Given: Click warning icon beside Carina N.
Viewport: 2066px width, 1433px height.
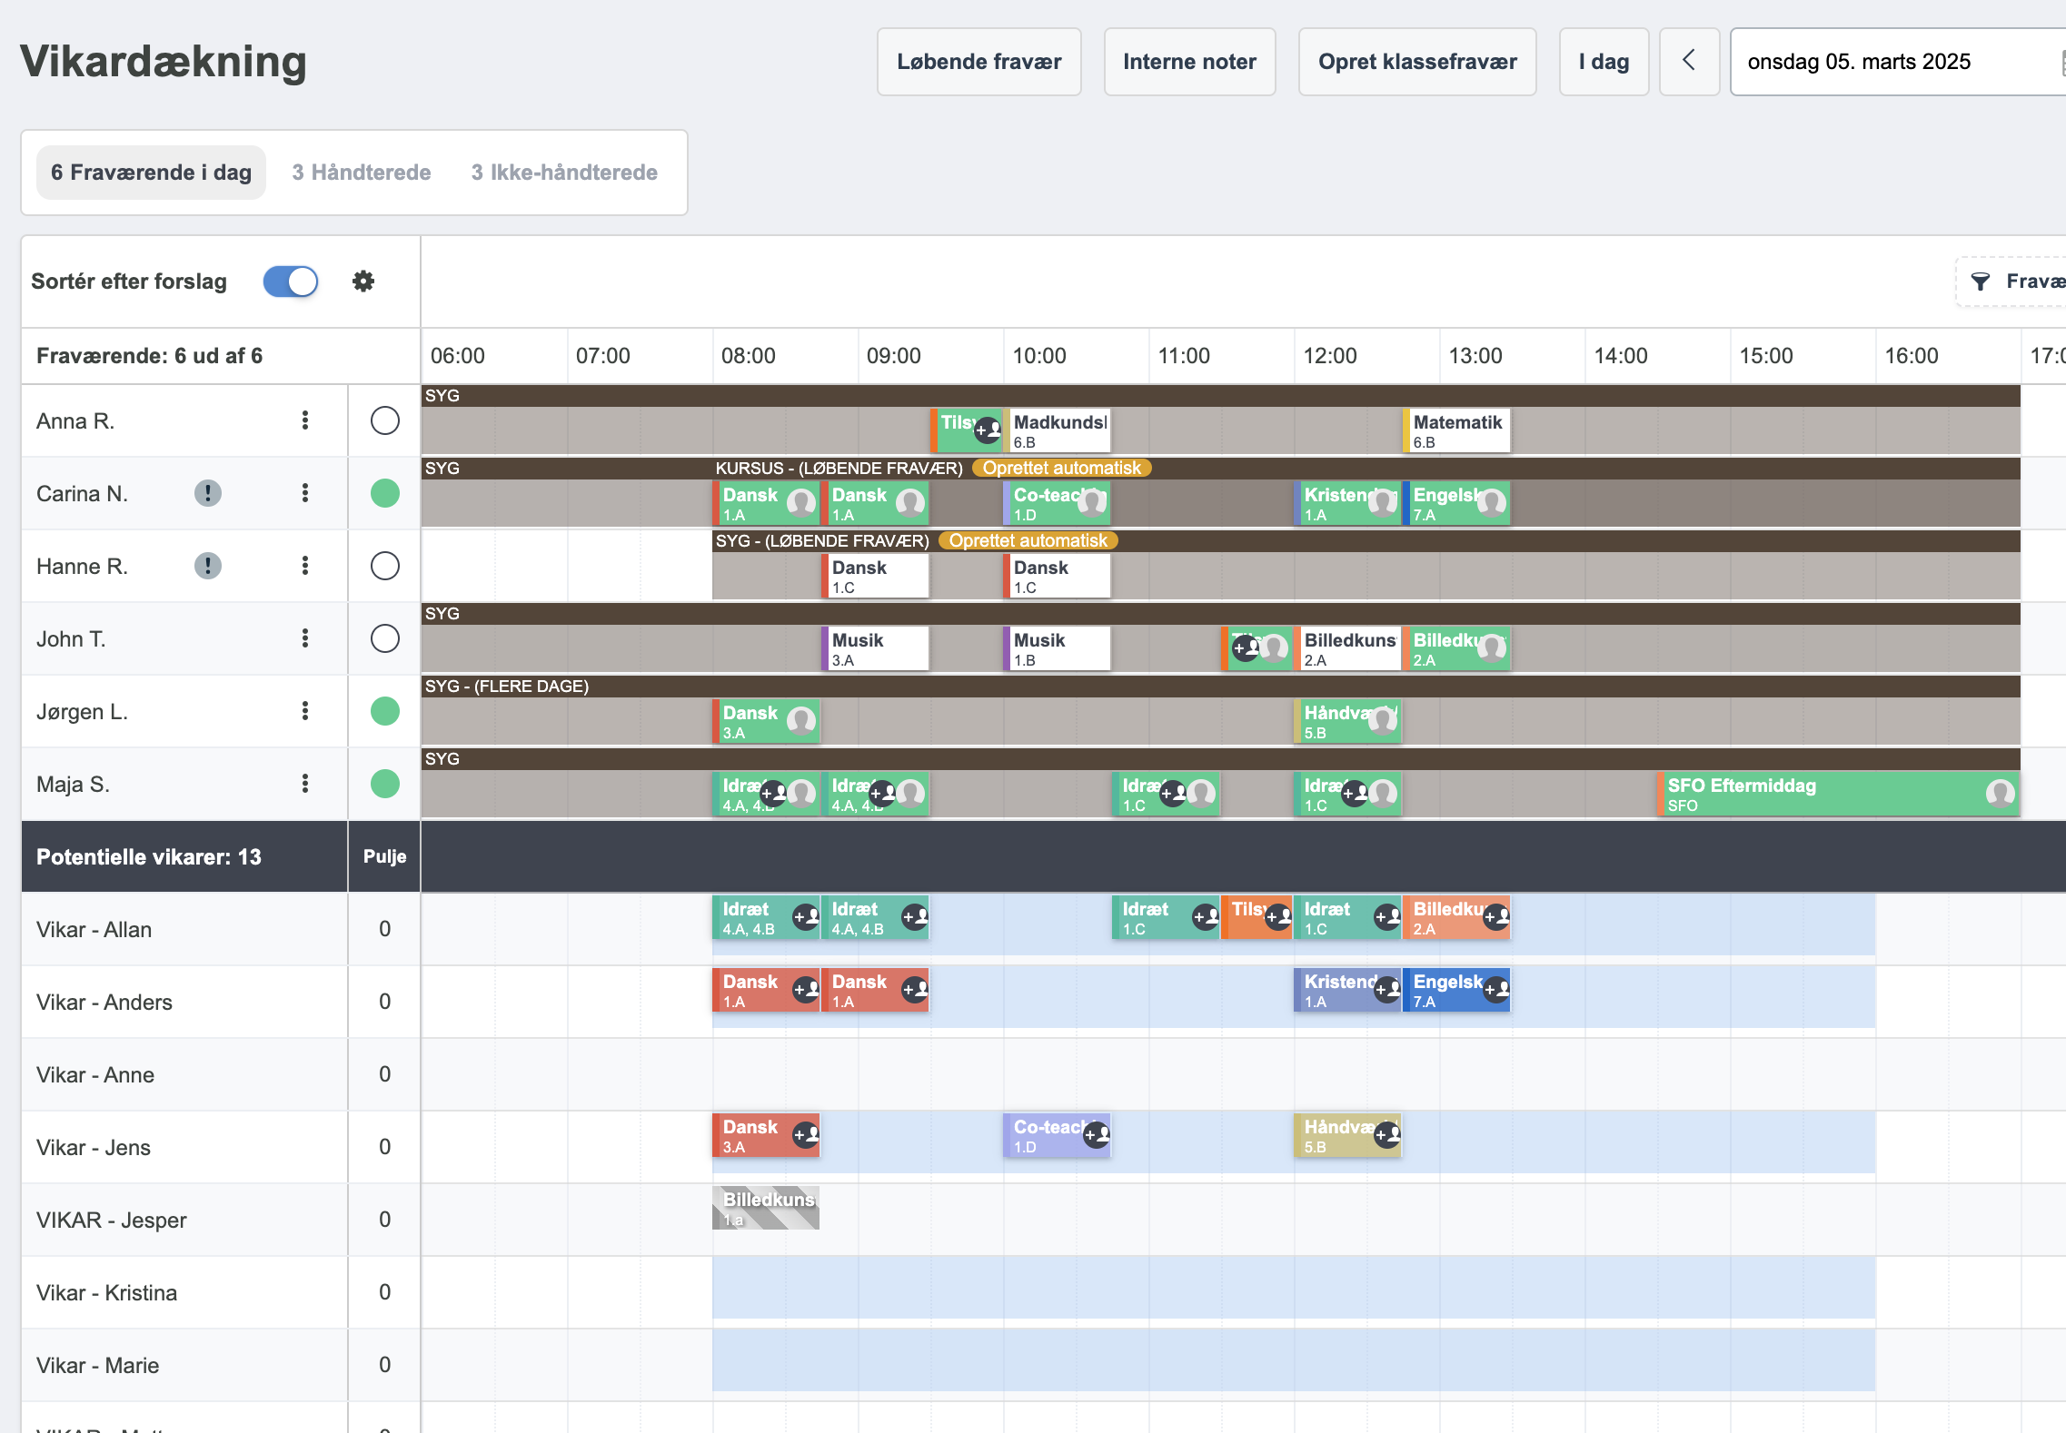Looking at the screenshot, I should point(208,493).
